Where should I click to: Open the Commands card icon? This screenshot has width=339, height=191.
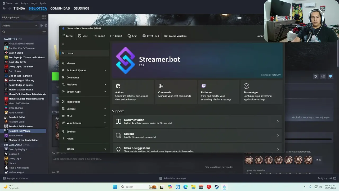pyautogui.click(x=161, y=86)
